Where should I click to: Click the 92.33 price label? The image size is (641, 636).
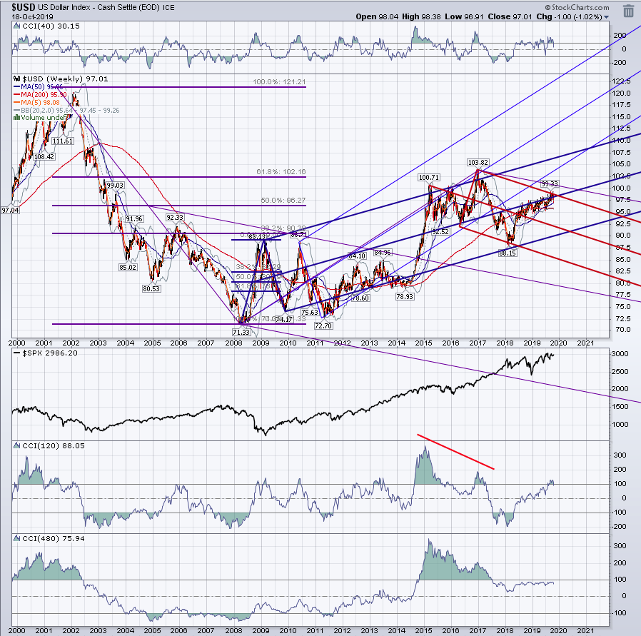point(175,218)
